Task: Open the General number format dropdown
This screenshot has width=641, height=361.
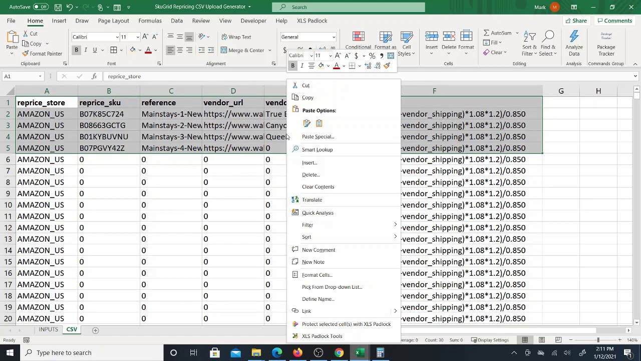Action: coord(334,37)
